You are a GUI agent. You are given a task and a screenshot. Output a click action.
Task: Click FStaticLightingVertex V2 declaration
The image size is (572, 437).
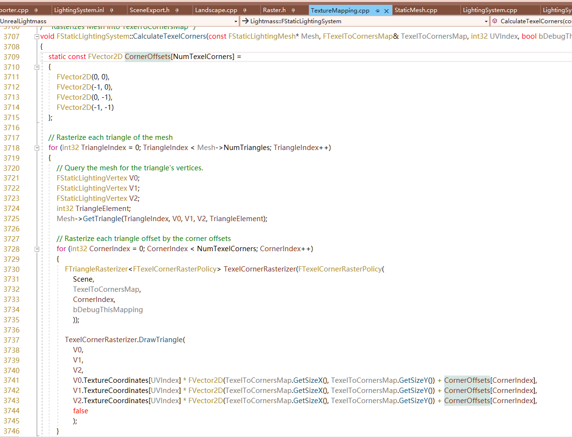pyautogui.click(x=98, y=198)
